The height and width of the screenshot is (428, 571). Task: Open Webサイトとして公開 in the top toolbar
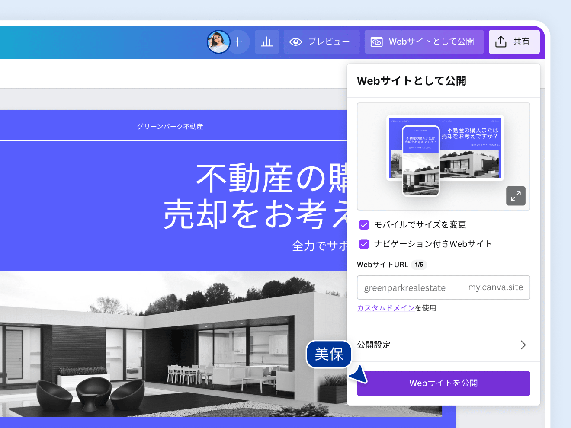coord(424,42)
